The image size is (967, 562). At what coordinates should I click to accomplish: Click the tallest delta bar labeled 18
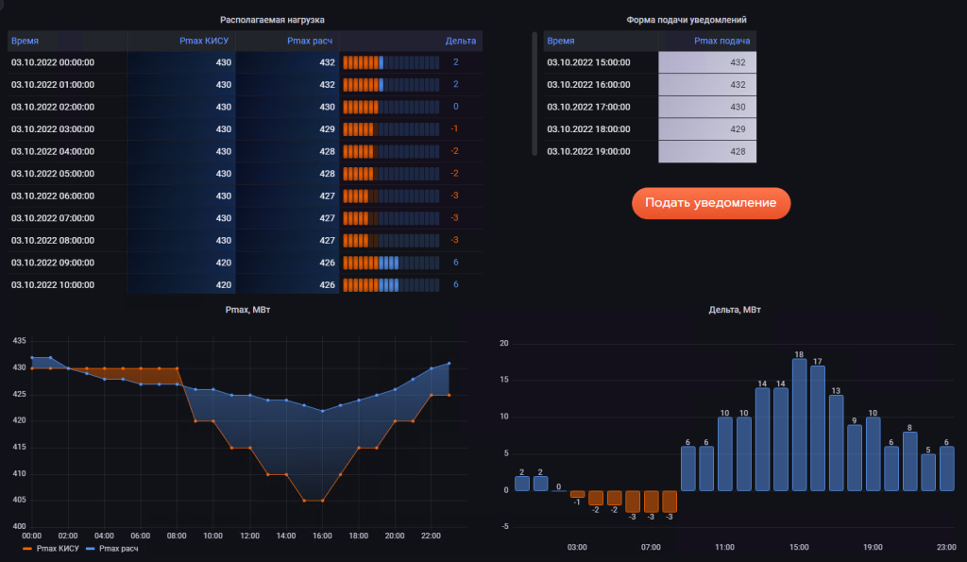click(799, 425)
